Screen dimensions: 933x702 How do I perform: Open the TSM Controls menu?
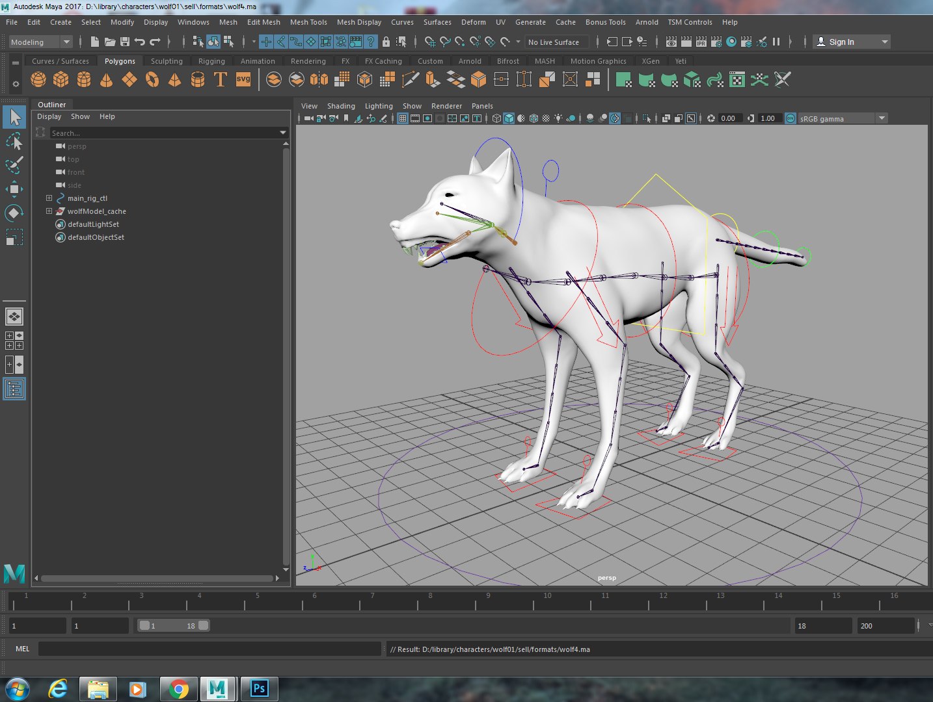coord(690,22)
